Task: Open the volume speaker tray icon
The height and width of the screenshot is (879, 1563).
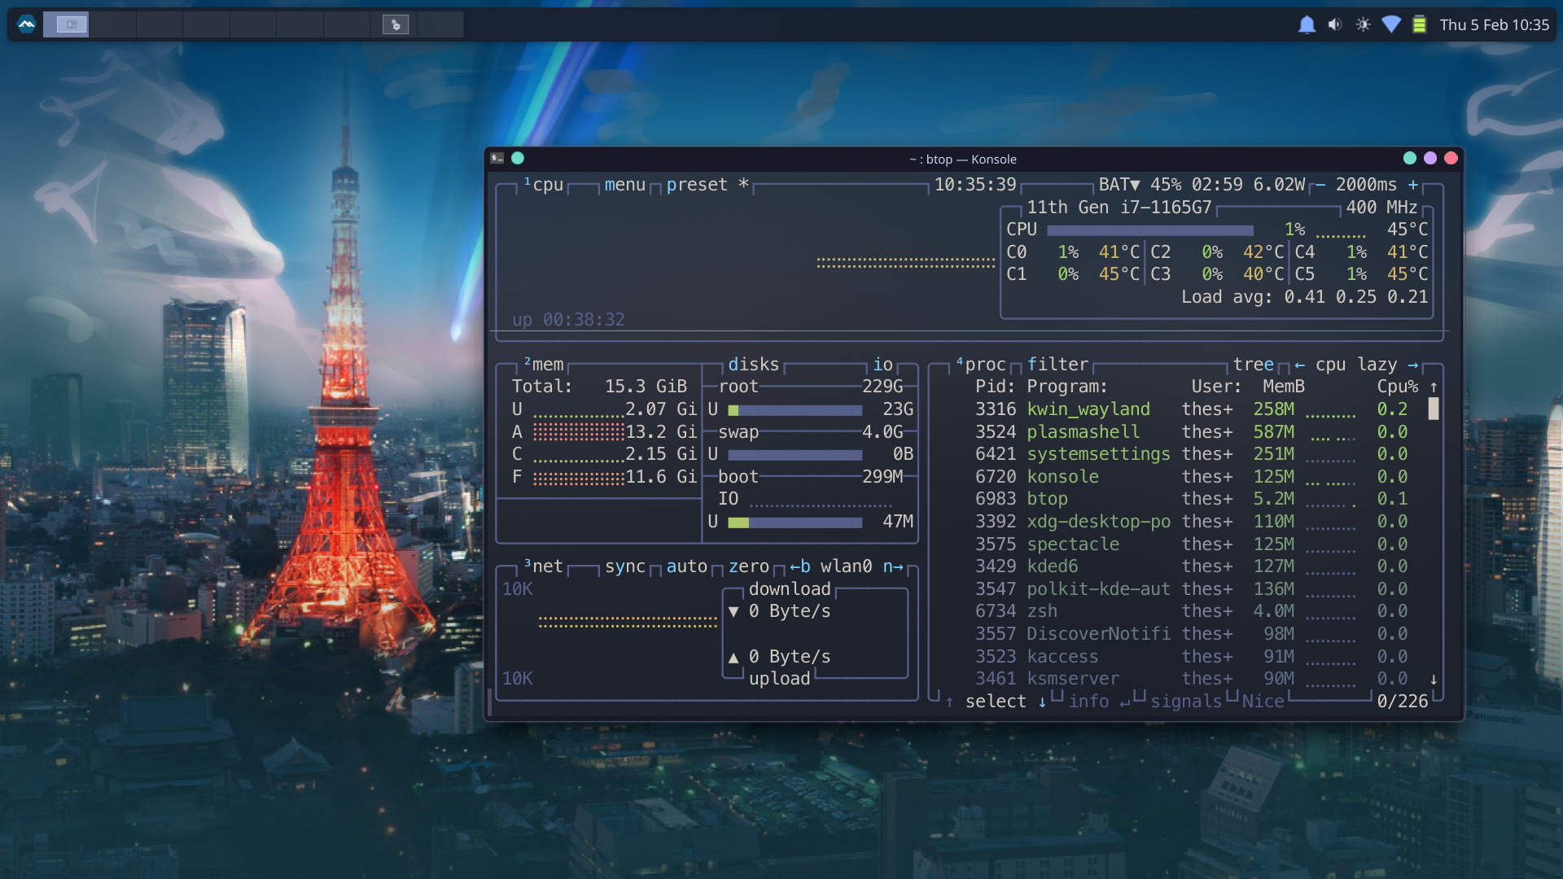Action: (x=1335, y=24)
